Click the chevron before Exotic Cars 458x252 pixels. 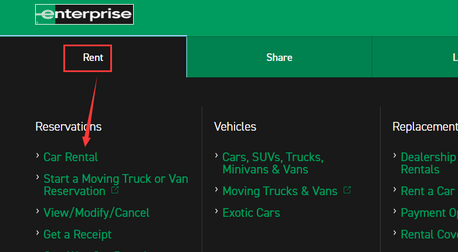pos(216,212)
